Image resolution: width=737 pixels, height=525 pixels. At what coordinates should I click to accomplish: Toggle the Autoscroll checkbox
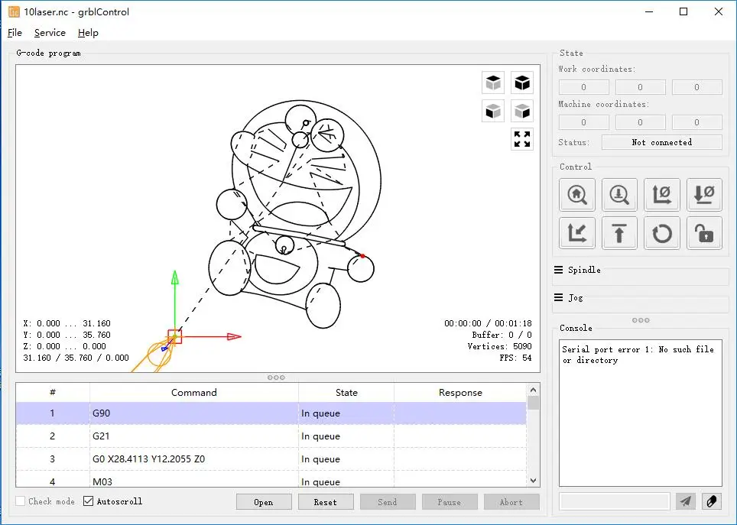(89, 501)
